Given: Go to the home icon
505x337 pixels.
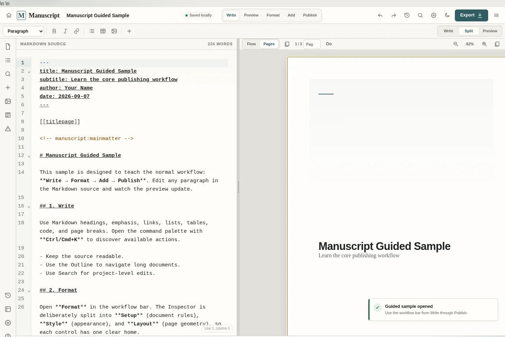Looking at the screenshot, I should [x=9, y=15].
